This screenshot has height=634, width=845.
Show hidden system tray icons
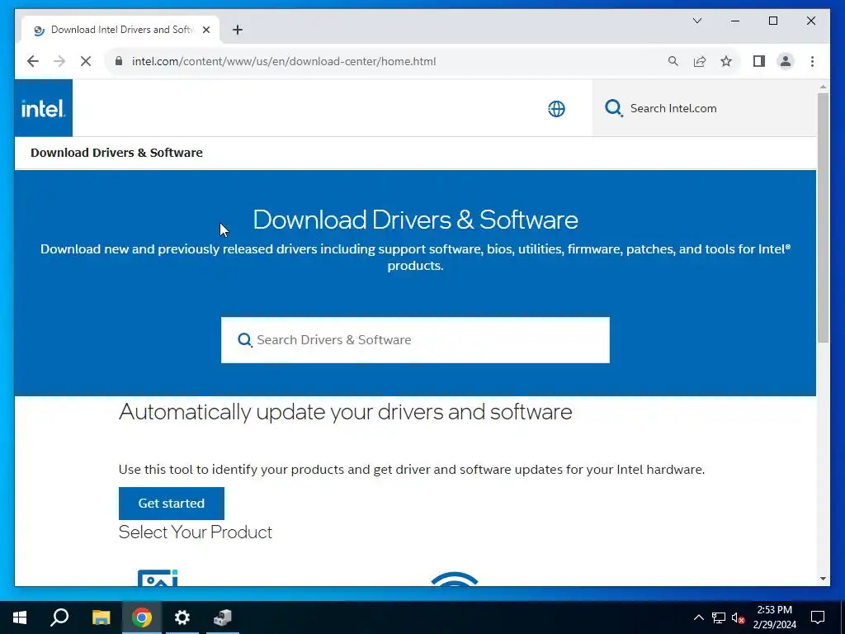pos(698,617)
